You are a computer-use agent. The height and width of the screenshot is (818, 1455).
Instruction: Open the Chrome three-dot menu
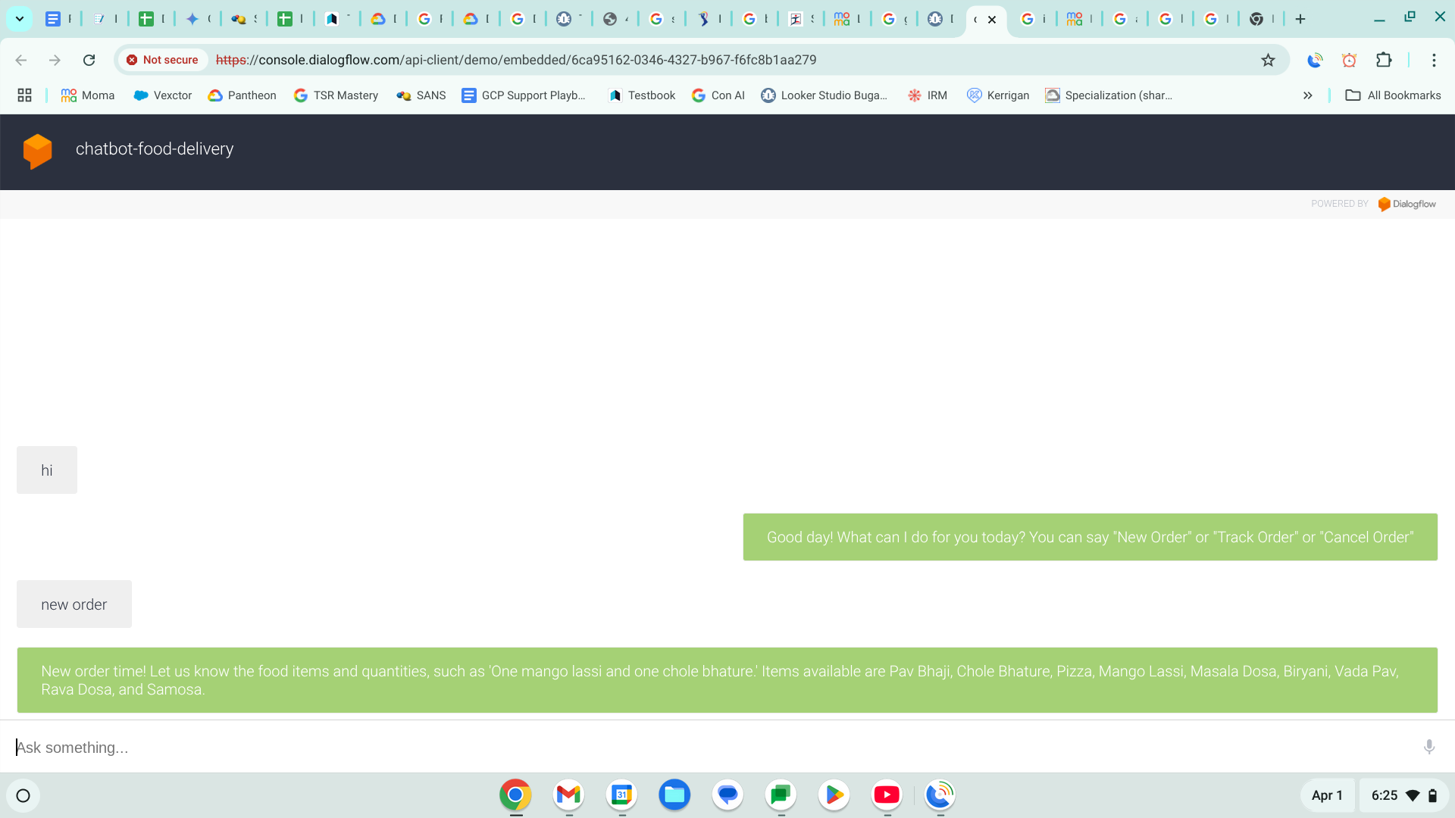(x=1434, y=60)
